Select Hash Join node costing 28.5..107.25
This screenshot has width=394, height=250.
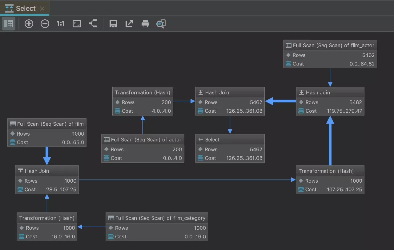(x=47, y=171)
